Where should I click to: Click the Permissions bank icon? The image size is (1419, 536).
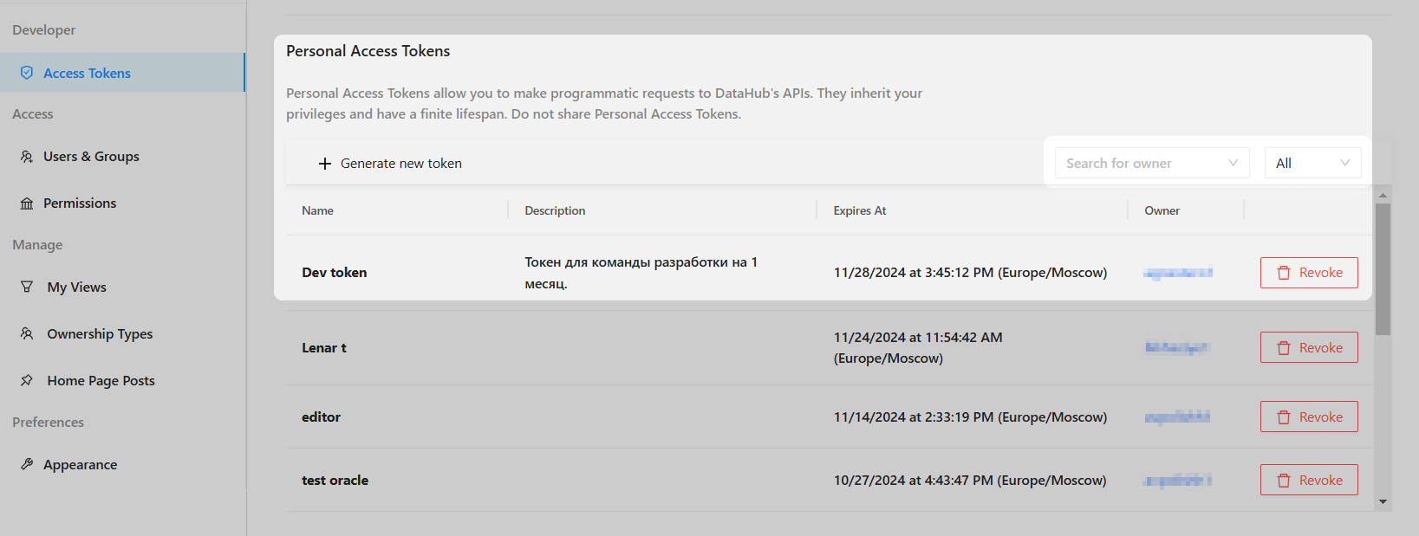click(x=27, y=203)
